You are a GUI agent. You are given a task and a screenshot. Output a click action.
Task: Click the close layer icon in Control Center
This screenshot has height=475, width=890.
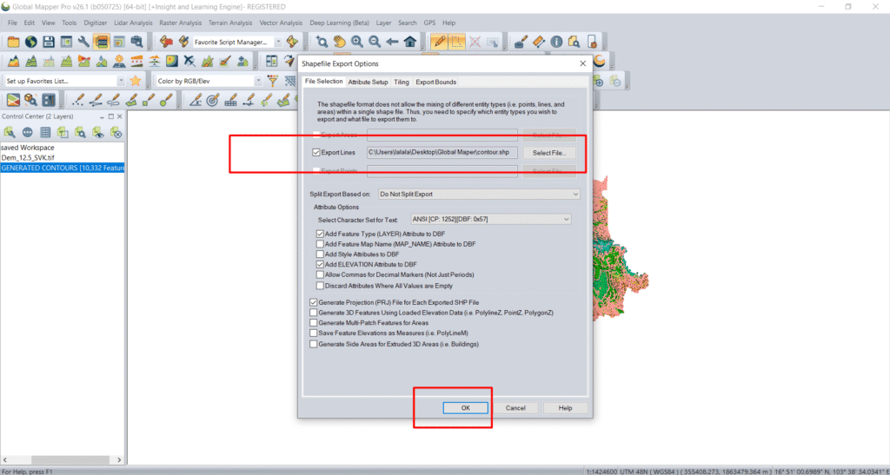pyautogui.click(x=116, y=132)
